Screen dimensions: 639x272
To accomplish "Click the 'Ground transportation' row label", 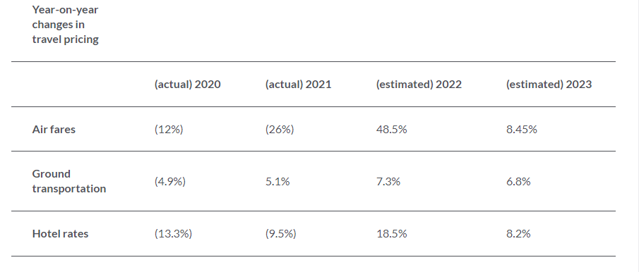I will [69, 181].
